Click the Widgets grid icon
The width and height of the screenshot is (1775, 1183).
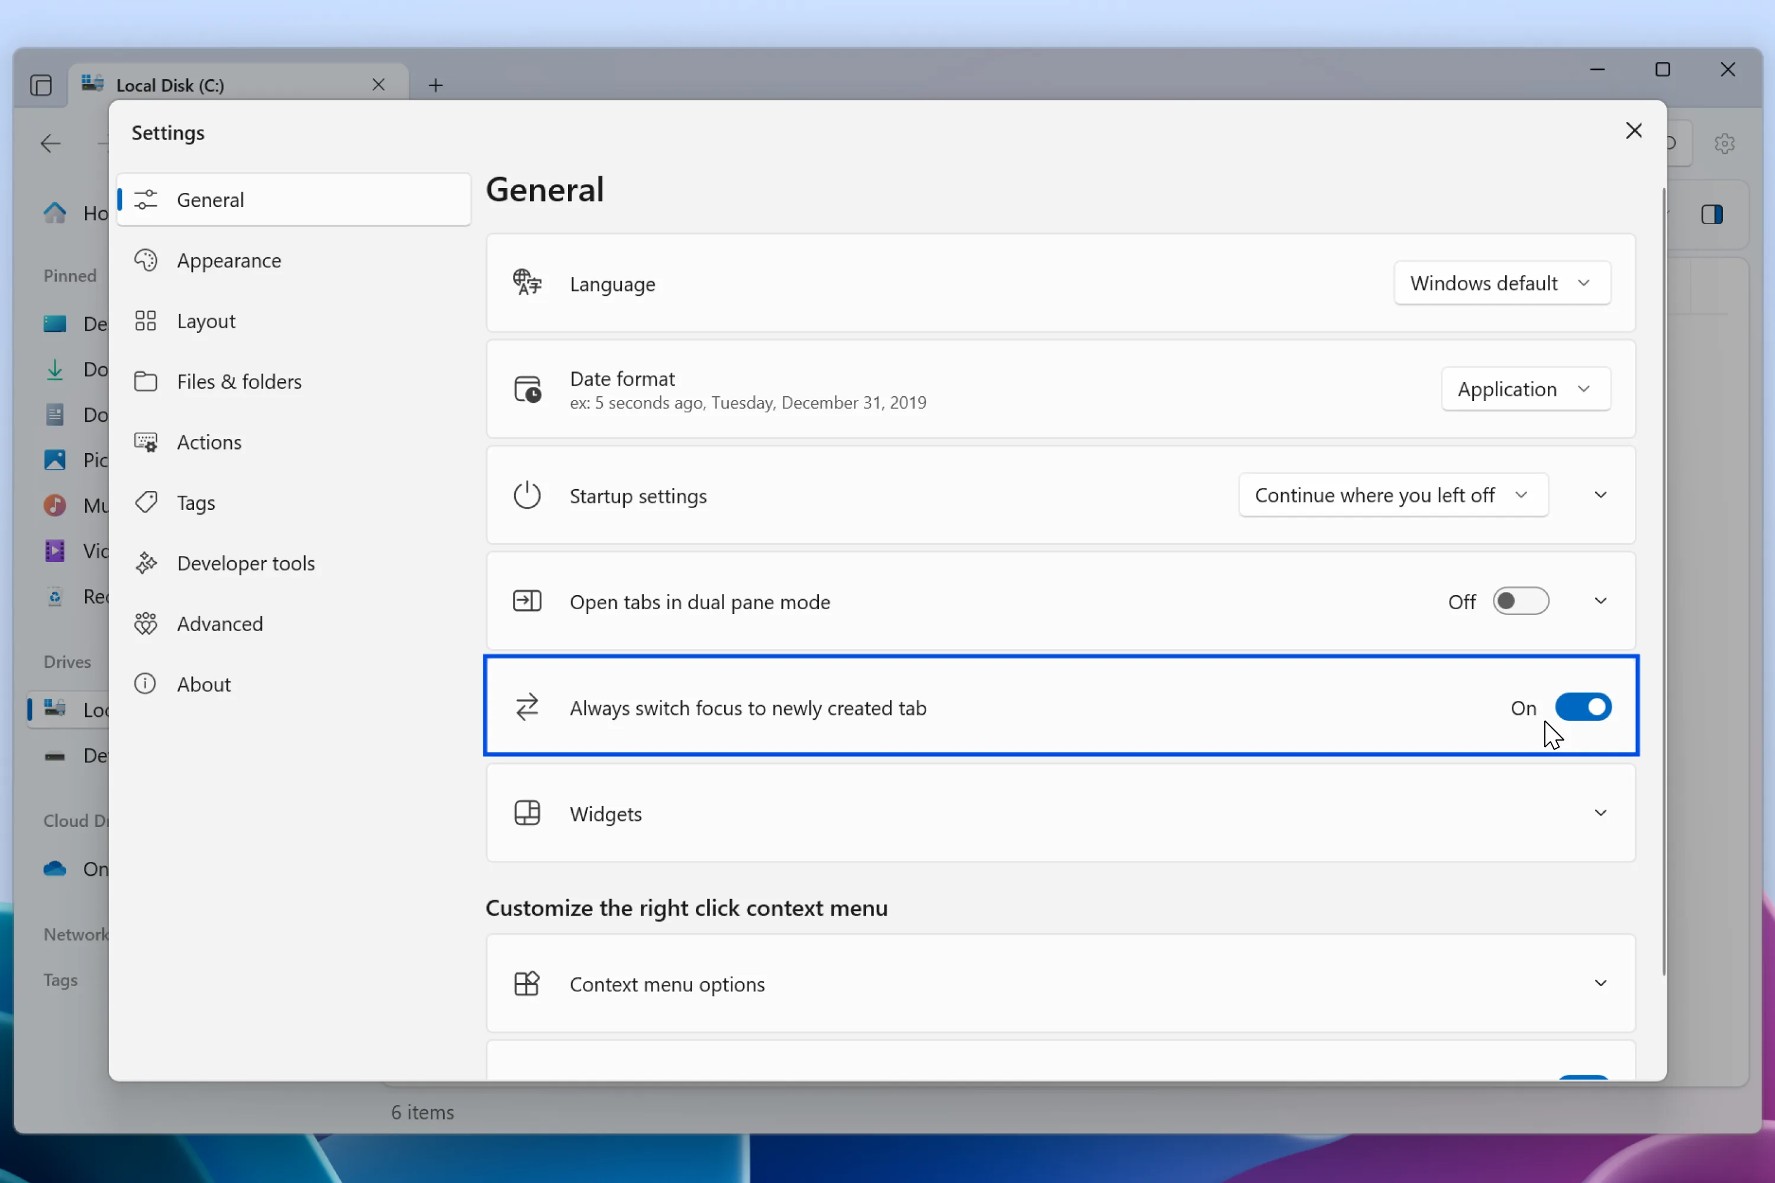click(x=528, y=813)
